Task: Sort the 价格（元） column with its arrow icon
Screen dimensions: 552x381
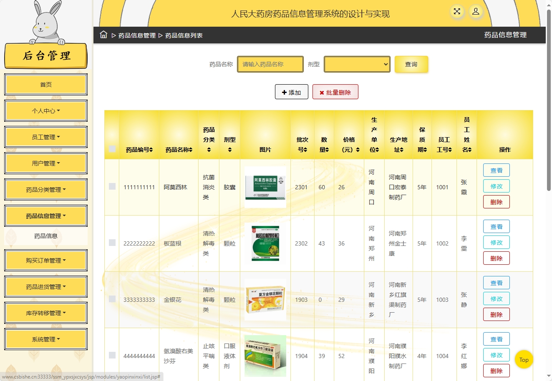Action: point(357,149)
